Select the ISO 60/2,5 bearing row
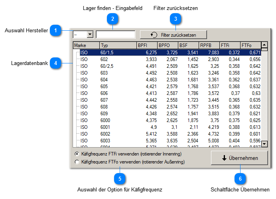Screen dimensions: 276x199 [170, 66]
